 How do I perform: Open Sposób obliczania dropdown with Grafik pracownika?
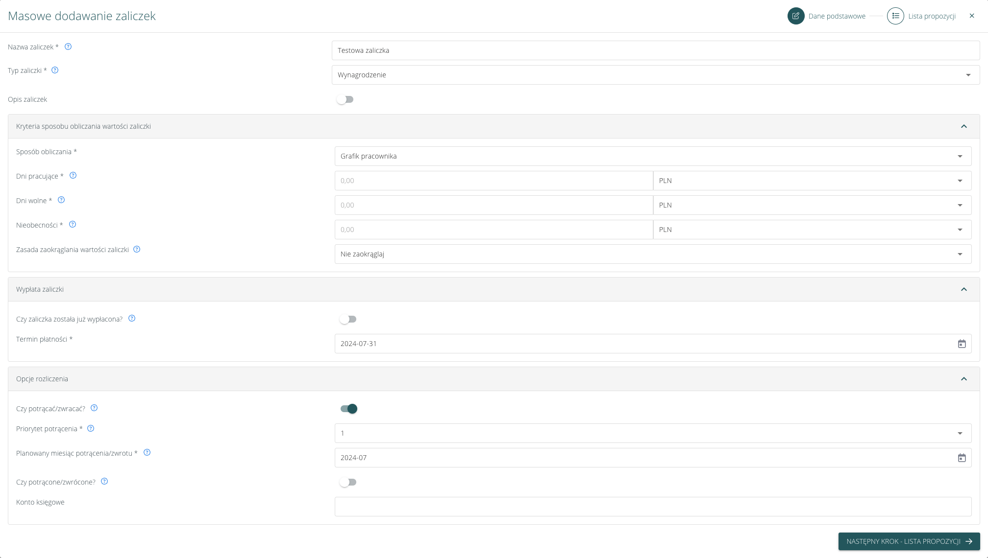[652, 157]
